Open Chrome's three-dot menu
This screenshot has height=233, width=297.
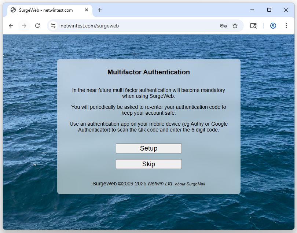tap(286, 26)
